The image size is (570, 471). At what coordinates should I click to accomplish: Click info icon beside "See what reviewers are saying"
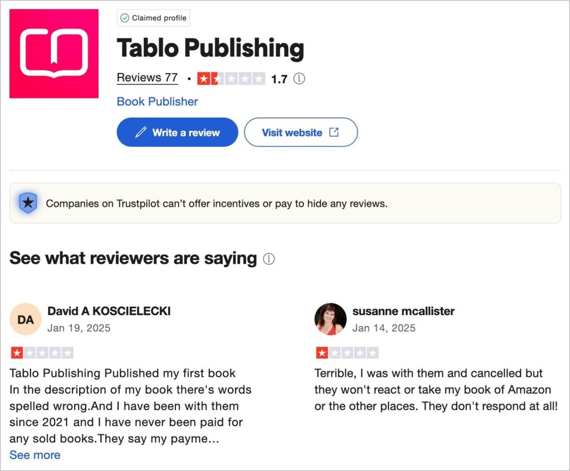click(269, 259)
